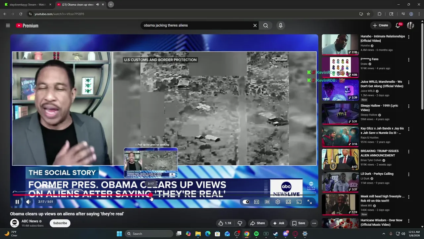Open the YouTube notifications bell
Screen dimensions: 424x239
[398, 26]
